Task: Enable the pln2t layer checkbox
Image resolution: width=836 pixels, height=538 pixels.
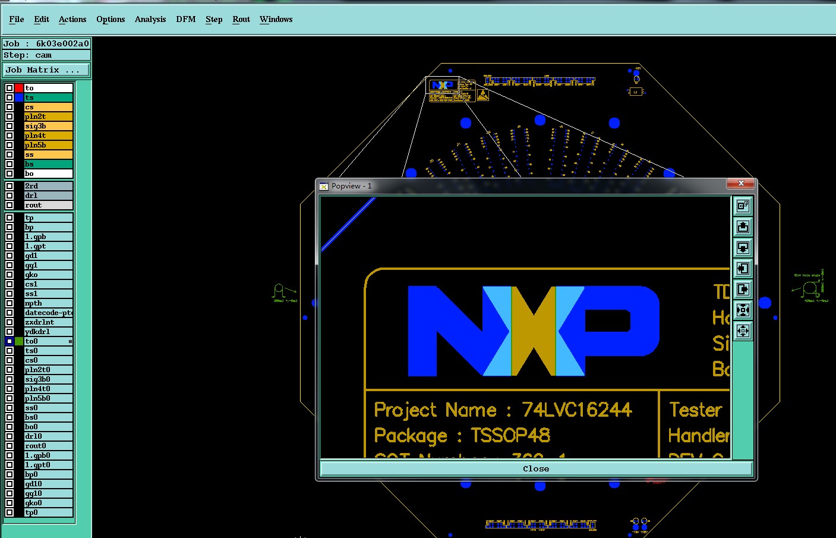Action: pyautogui.click(x=10, y=117)
